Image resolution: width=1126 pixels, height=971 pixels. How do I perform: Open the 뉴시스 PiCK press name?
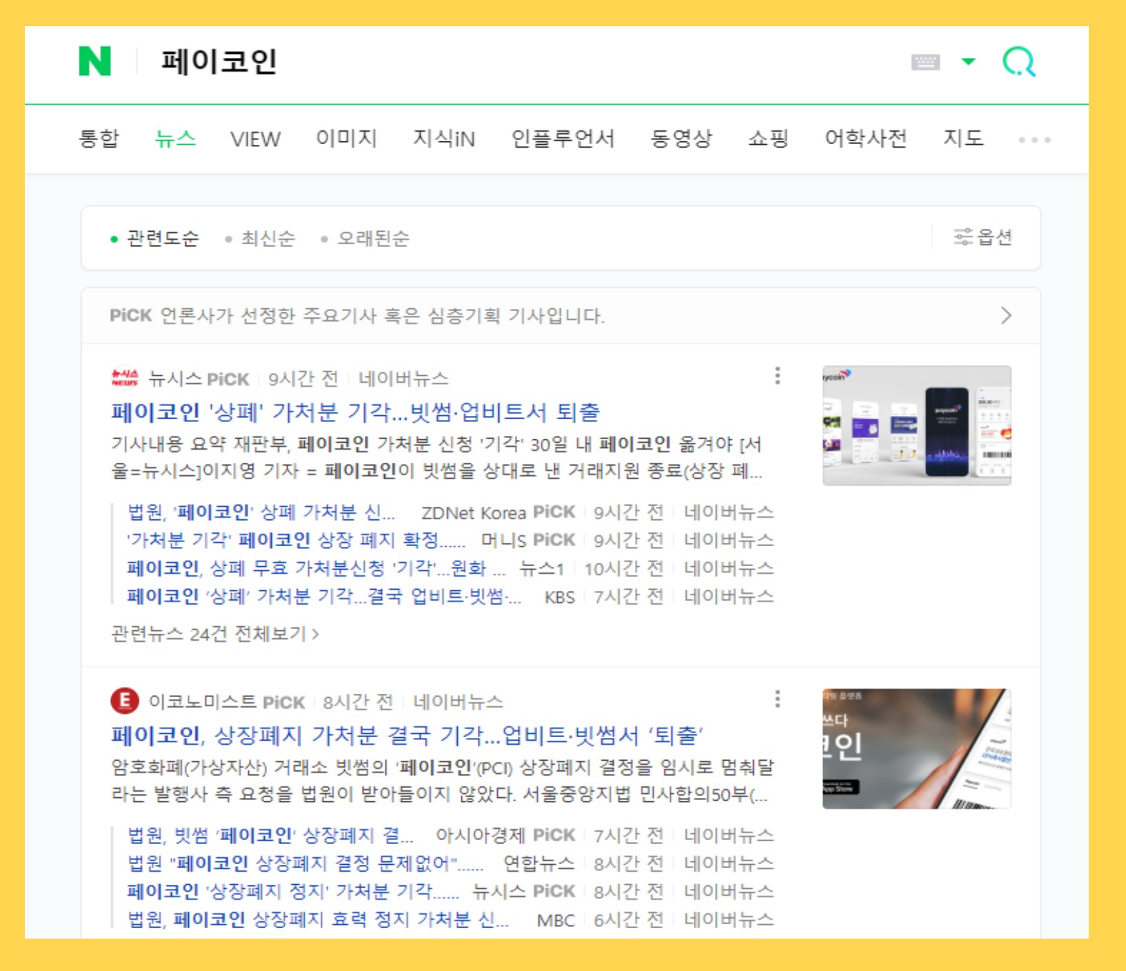199,379
